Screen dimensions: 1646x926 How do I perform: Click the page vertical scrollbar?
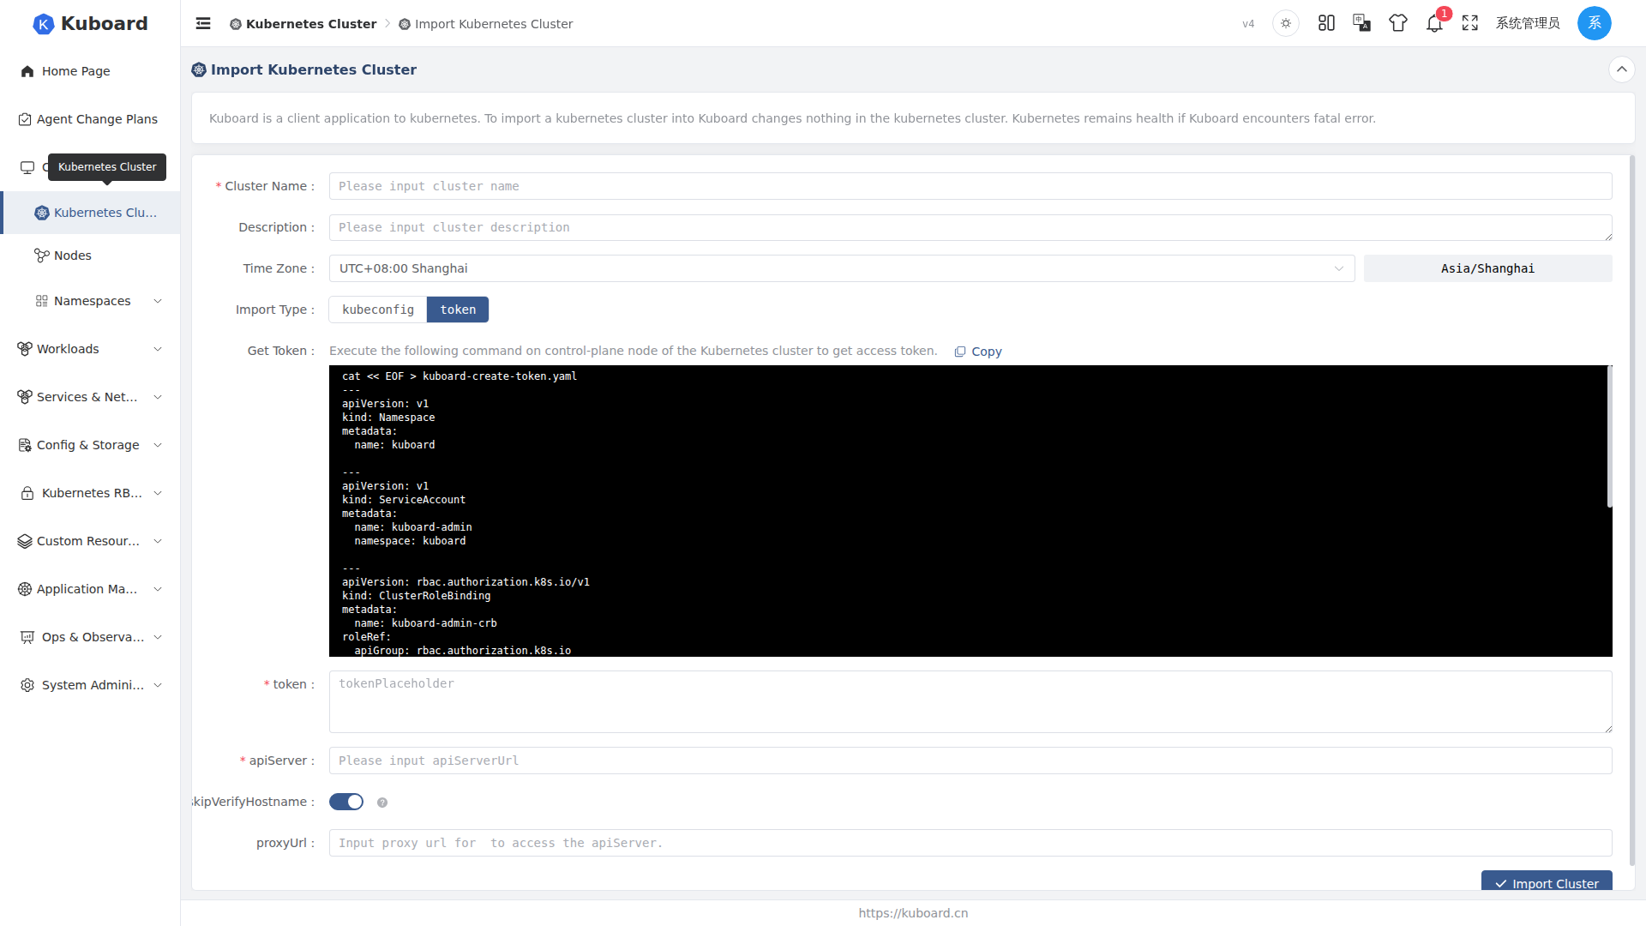1632,510
